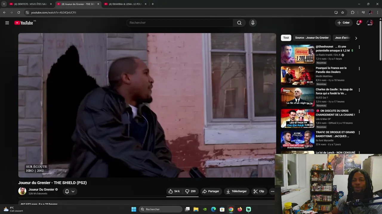Image resolution: width=382 pixels, height=214 pixels.
Task: Click page scrollbar up arrow
Action: (380, 19)
